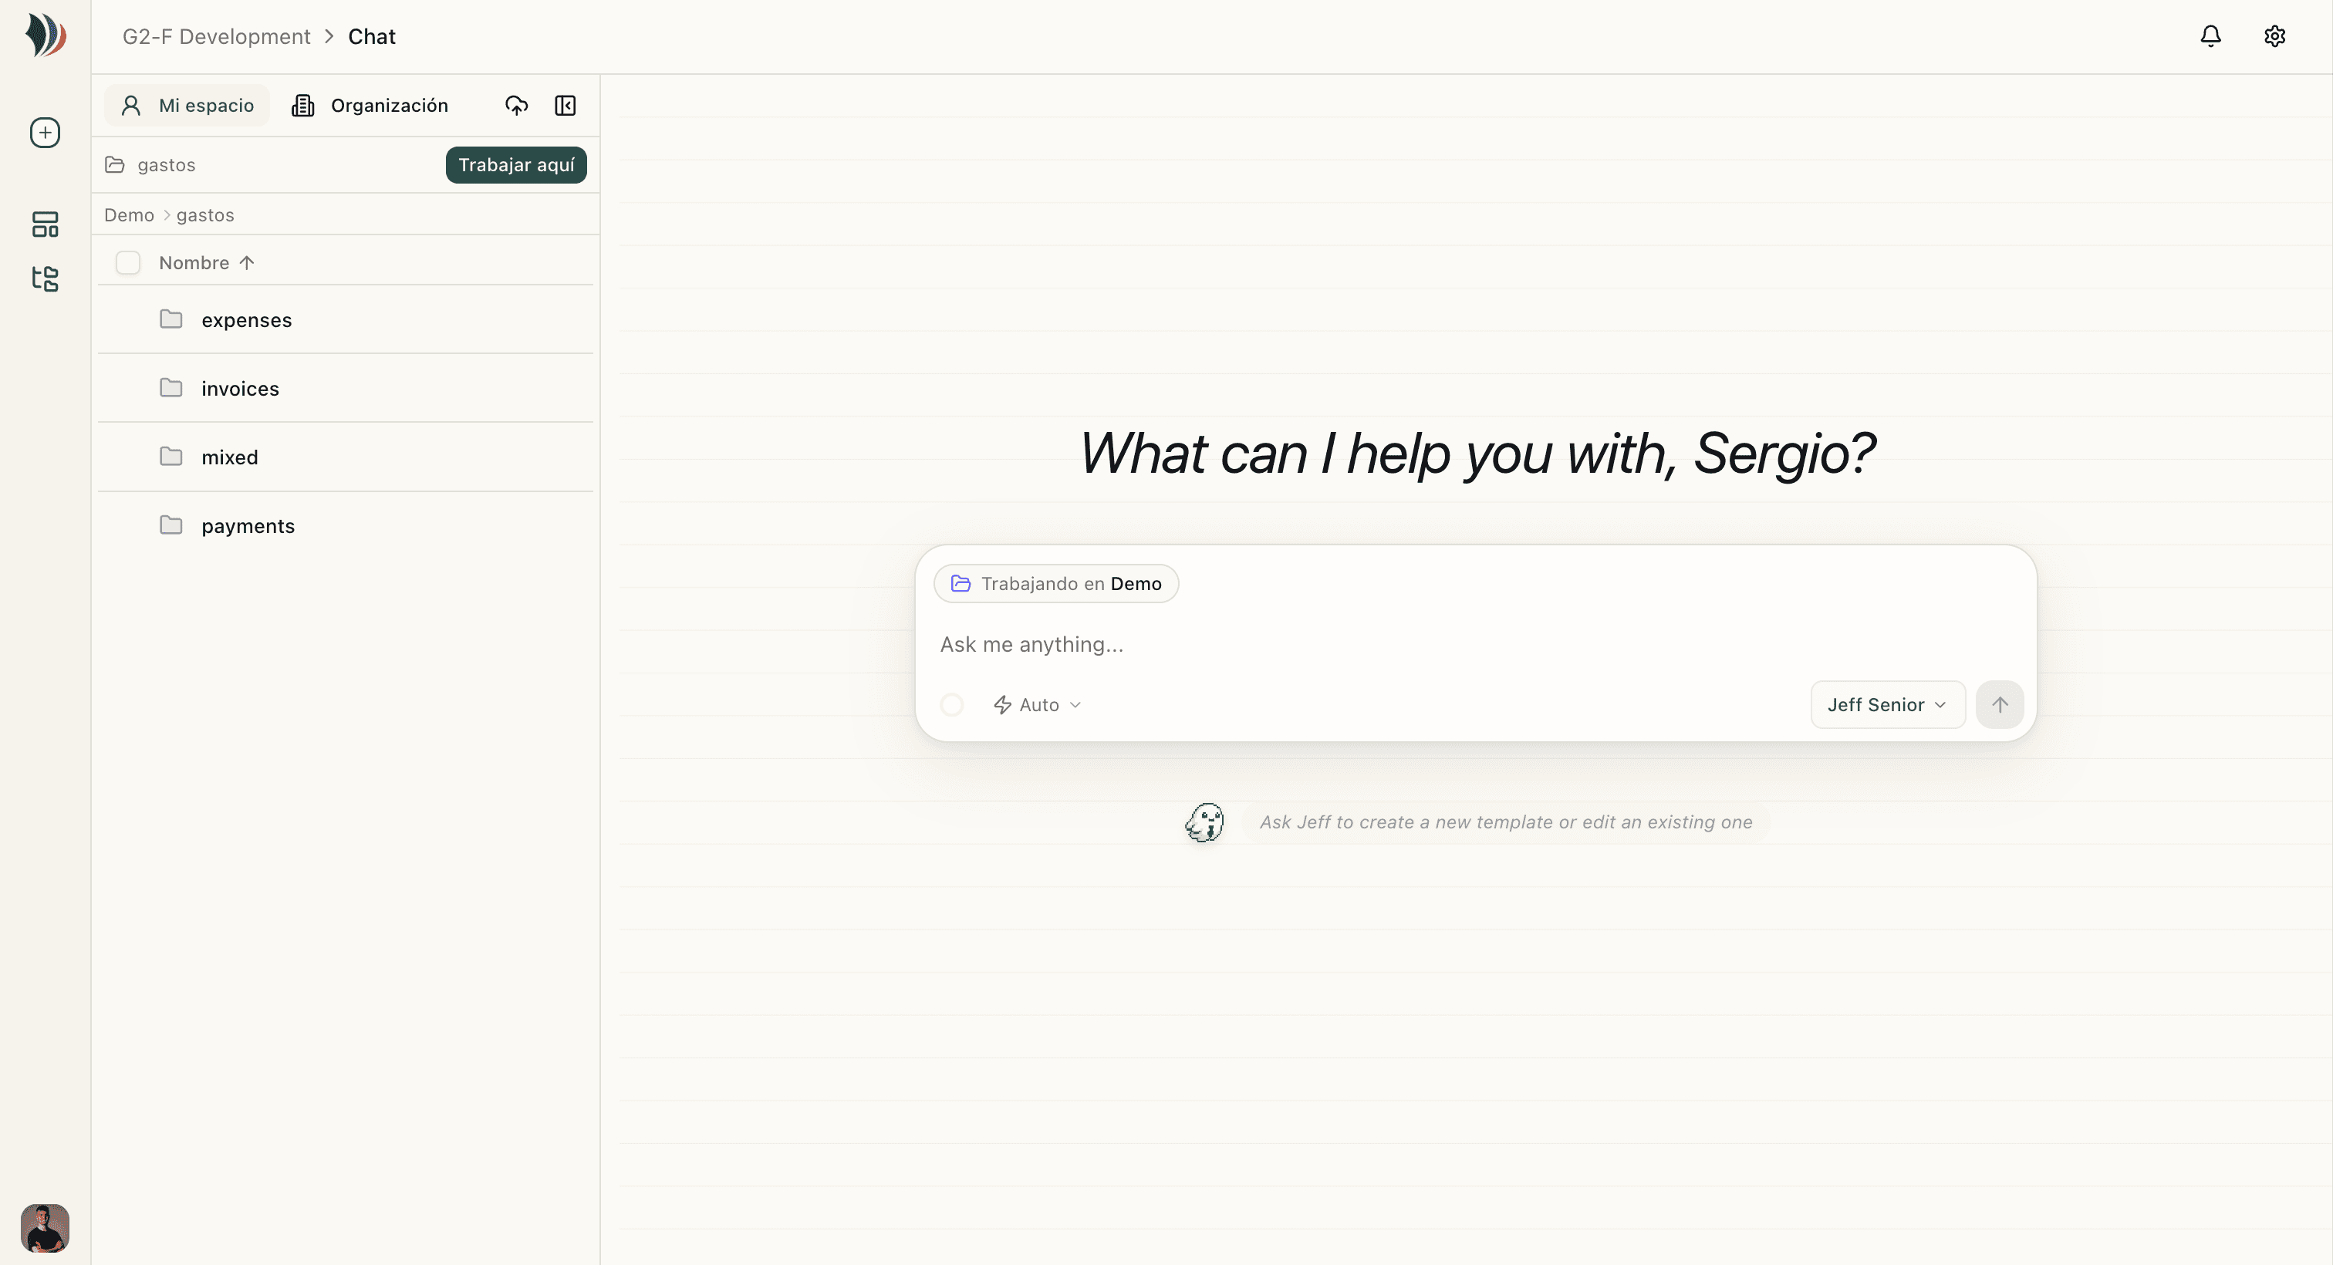Image resolution: width=2333 pixels, height=1265 pixels.
Task: Click the send arrow button
Action: [2000, 704]
